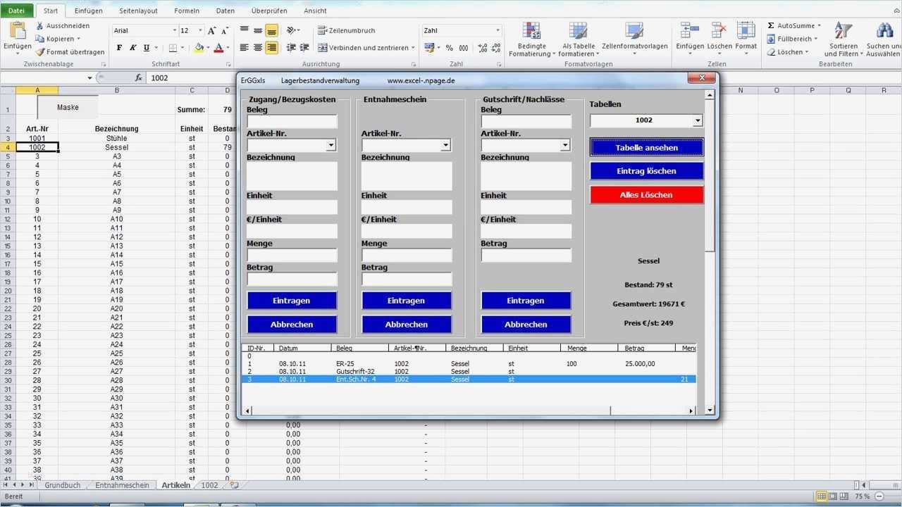902x507 pixels.
Task: Click the Maske button on the sheet
Action: tap(68, 107)
